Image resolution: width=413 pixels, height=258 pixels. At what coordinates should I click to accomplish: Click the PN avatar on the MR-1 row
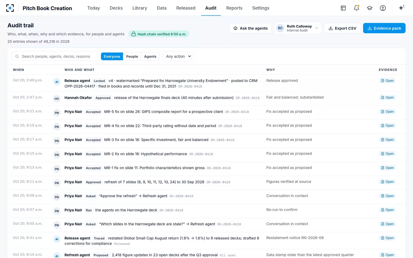[57, 169]
